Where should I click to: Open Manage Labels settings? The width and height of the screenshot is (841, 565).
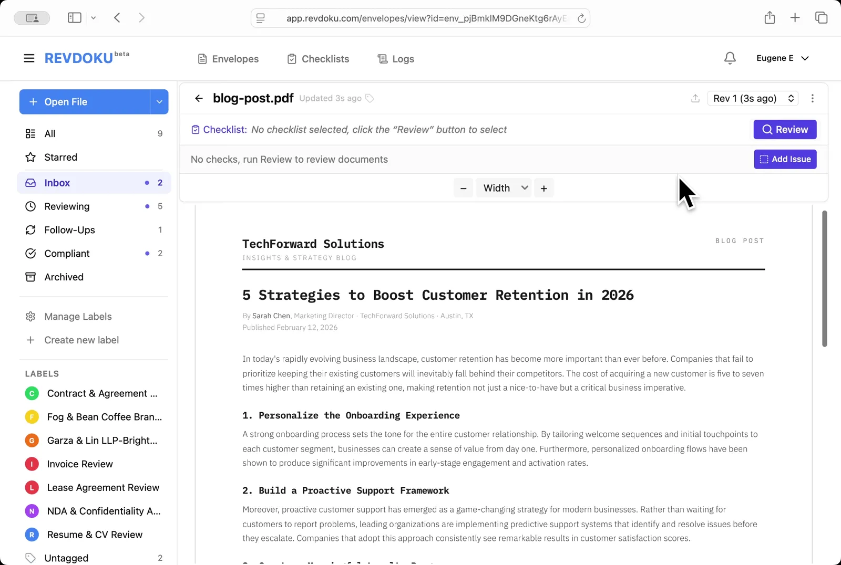[77, 316]
